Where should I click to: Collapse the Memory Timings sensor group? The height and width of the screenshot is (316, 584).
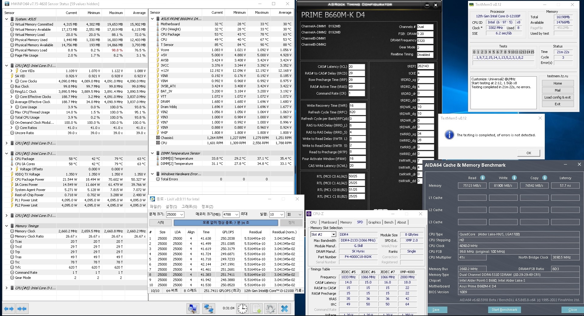tap(7, 226)
